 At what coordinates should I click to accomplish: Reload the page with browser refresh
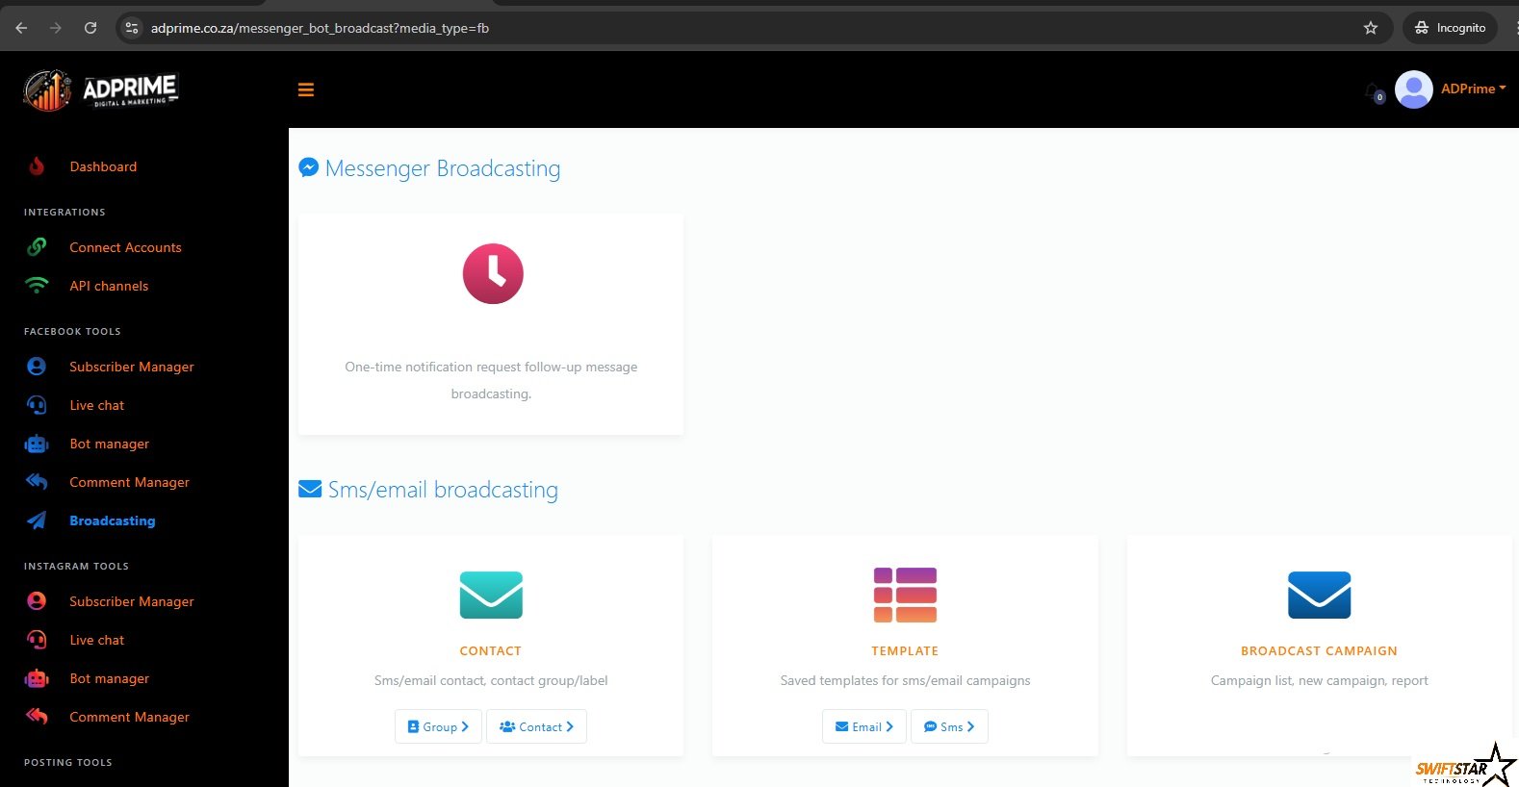coord(90,28)
